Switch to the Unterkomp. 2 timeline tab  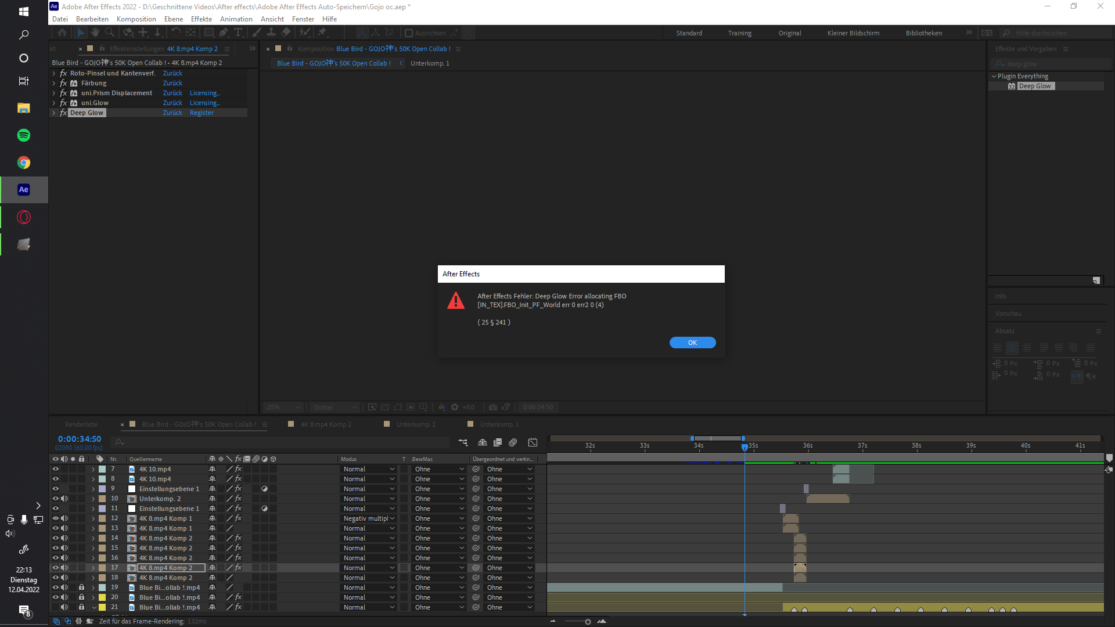click(416, 424)
